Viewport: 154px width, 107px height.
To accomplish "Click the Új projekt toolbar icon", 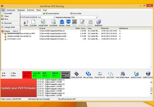I will [x=33, y=22].
